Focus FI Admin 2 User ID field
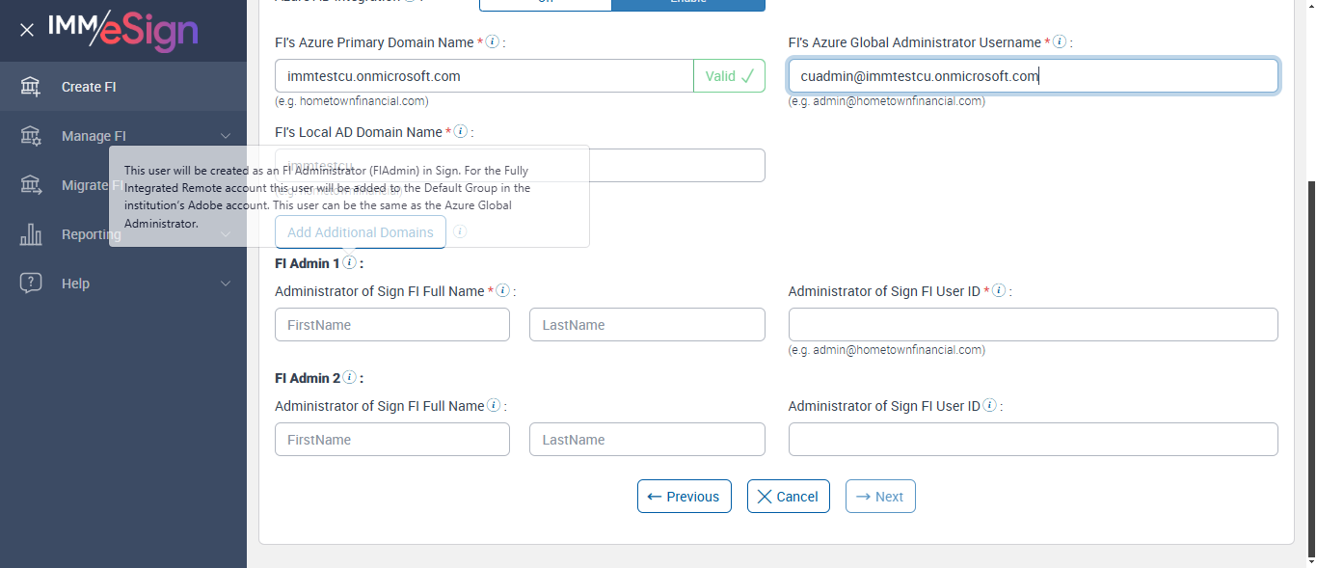The width and height of the screenshot is (1317, 568). (1034, 440)
